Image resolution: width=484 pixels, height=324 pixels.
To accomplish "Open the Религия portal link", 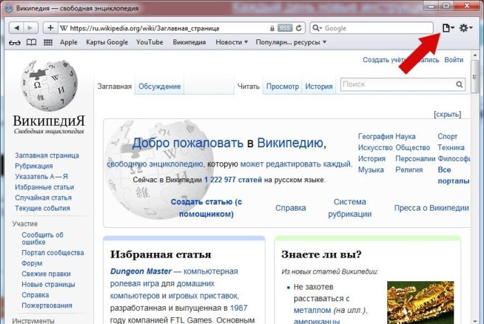I will (x=409, y=169).
